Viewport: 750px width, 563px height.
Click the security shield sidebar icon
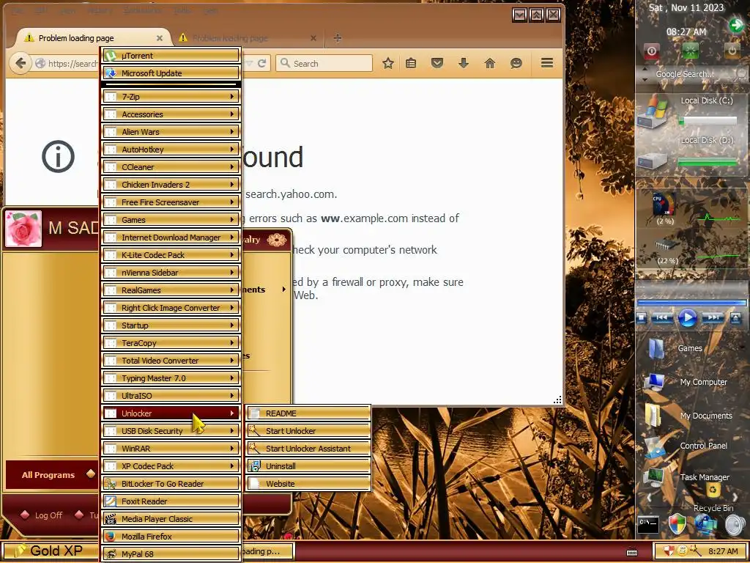[x=677, y=525]
